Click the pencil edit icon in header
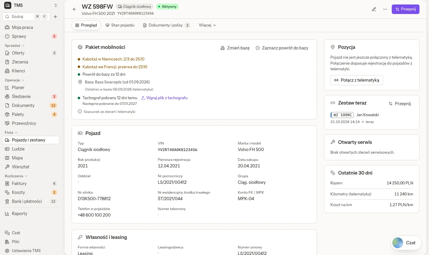Image resolution: width=429 pixels, height=255 pixels. click(x=374, y=9)
